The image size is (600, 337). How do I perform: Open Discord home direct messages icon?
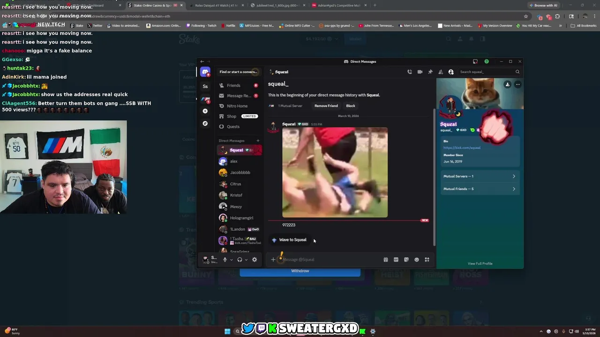(205, 72)
